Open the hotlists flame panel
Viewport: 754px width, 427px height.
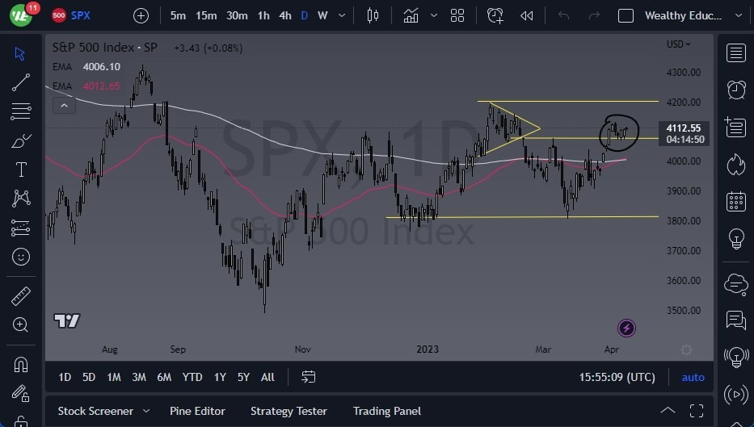[x=735, y=165]
